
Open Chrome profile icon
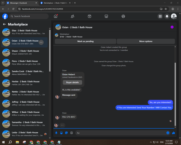pos(173,9)
